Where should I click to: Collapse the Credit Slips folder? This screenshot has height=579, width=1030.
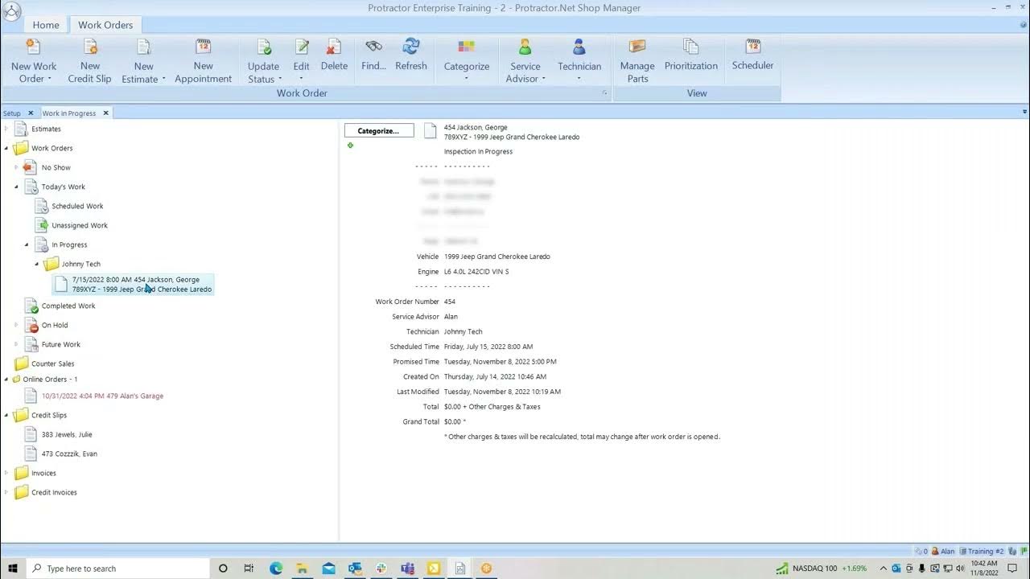tap(6, 415)
